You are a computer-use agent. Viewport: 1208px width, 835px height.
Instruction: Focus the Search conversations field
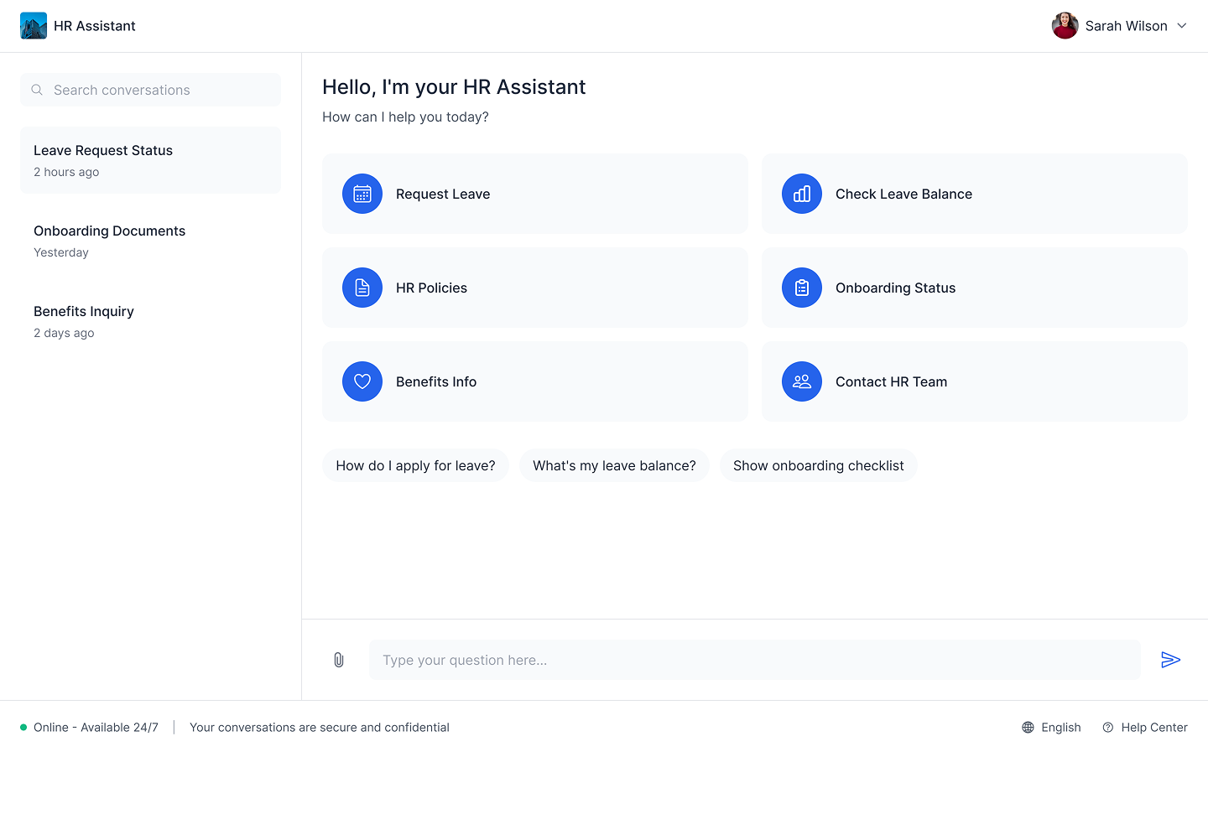(x=159, y=90)
